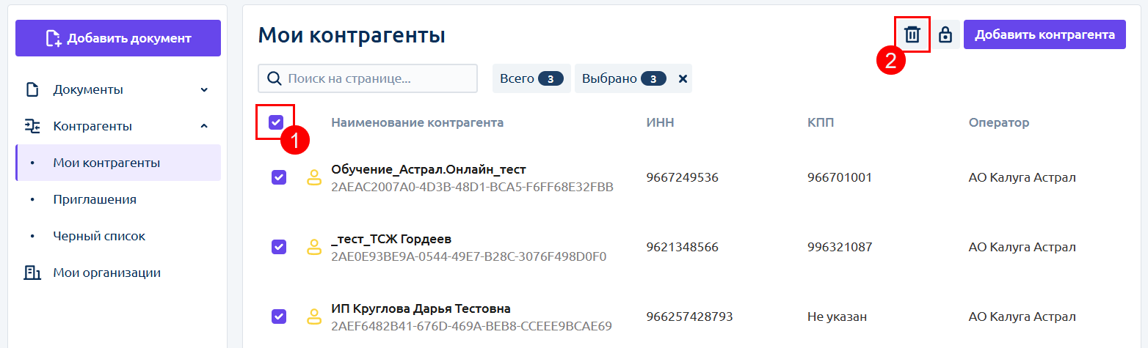Click the Документы page icon in sidebar
The image size is (1148, 348).
click(x=32, y=90)
